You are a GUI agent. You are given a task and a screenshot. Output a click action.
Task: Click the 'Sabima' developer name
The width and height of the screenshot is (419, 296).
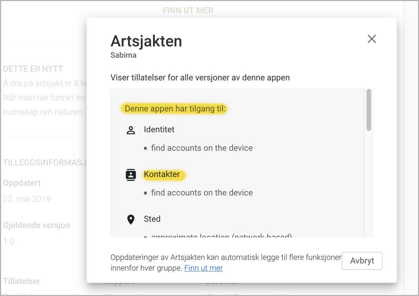click(123, 55)
